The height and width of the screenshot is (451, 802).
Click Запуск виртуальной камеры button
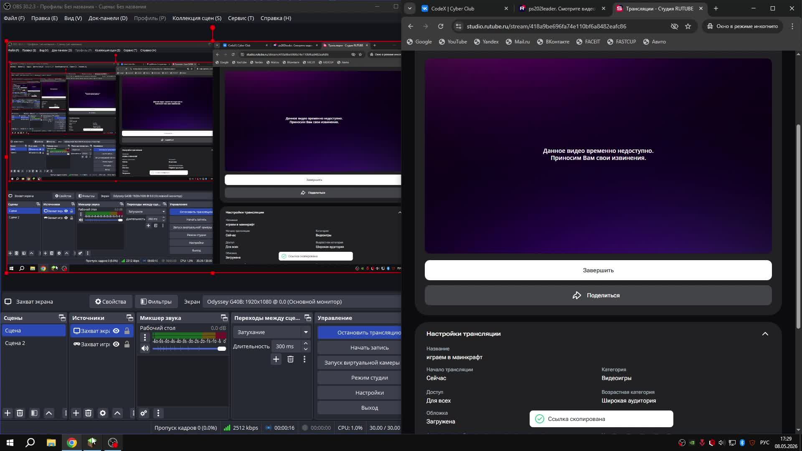359,362
